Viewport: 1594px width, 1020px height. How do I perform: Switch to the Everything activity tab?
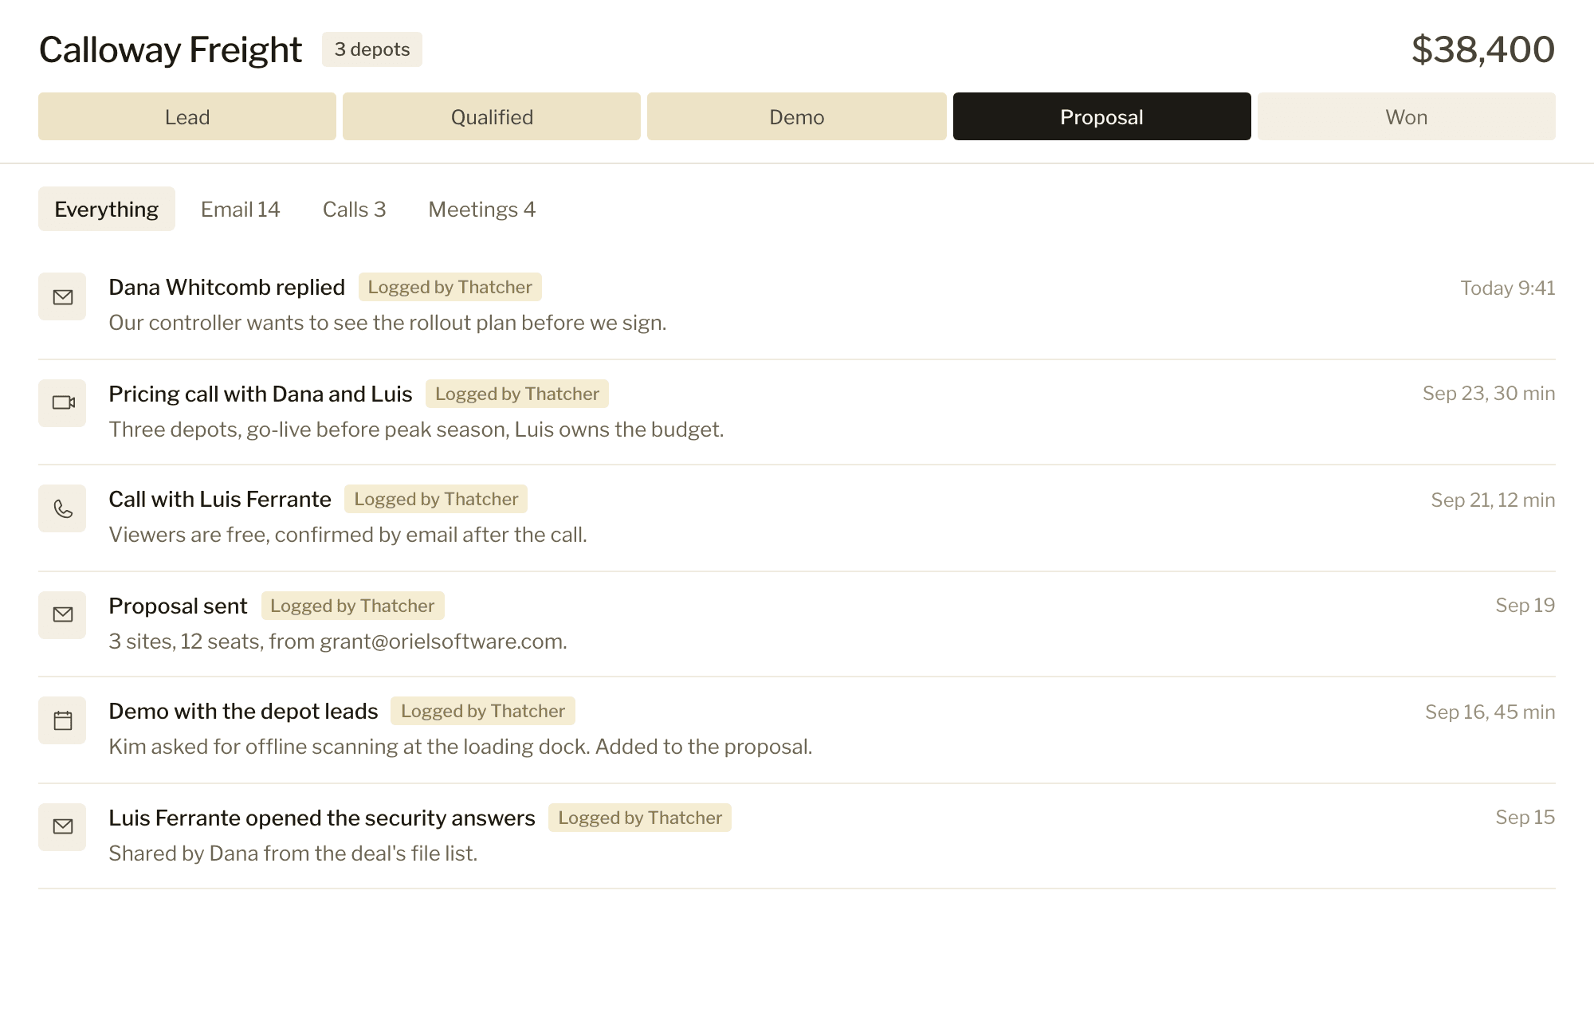pyautogui.click(x=107, y=209)
